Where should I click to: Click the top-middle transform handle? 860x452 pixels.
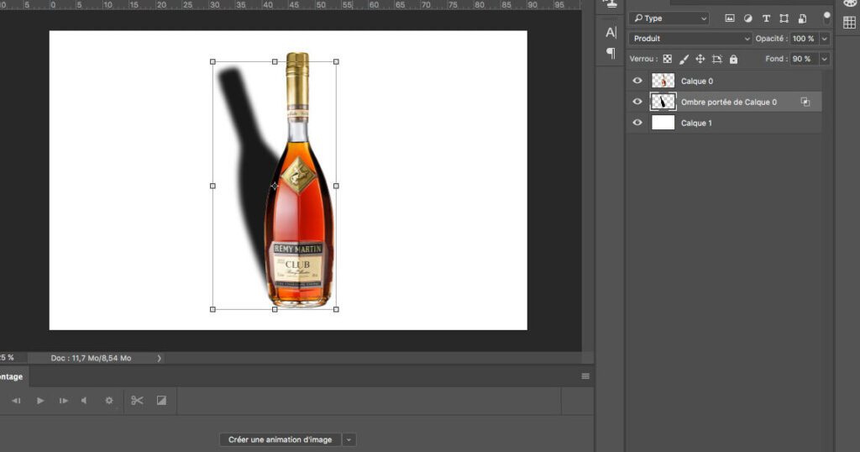tap(275, 62)
